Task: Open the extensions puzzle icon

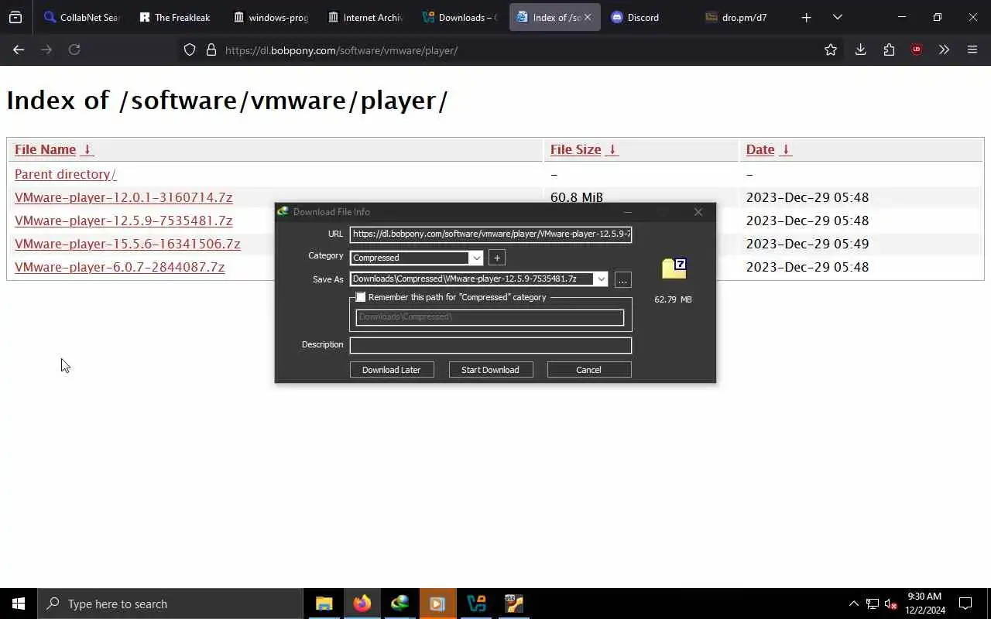Action: (x=889, y=50)
